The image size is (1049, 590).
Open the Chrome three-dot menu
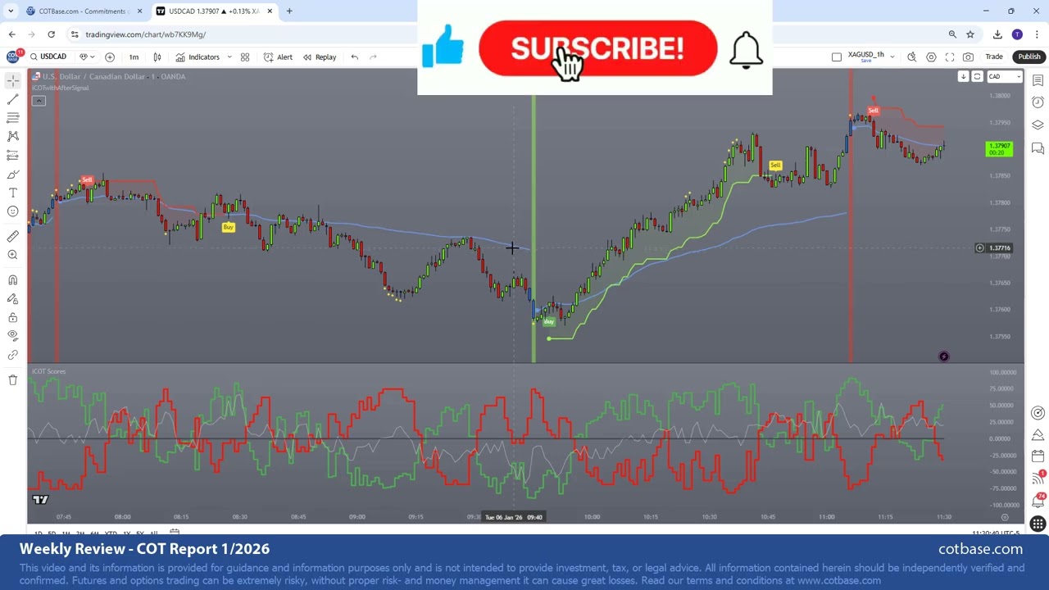(1037, 34)
